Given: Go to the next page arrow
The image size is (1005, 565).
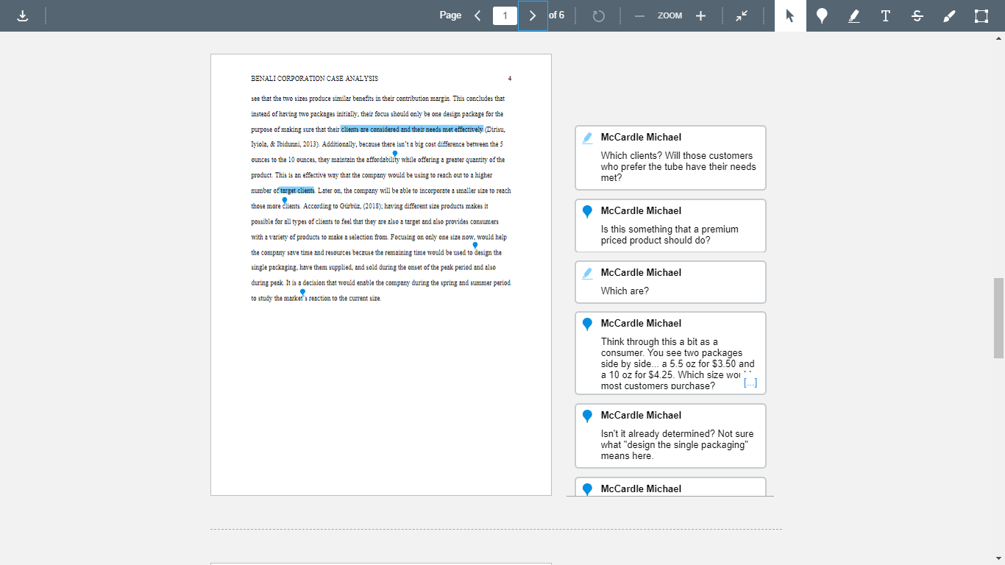Looking at the screenshot, I should pos(533,15).
